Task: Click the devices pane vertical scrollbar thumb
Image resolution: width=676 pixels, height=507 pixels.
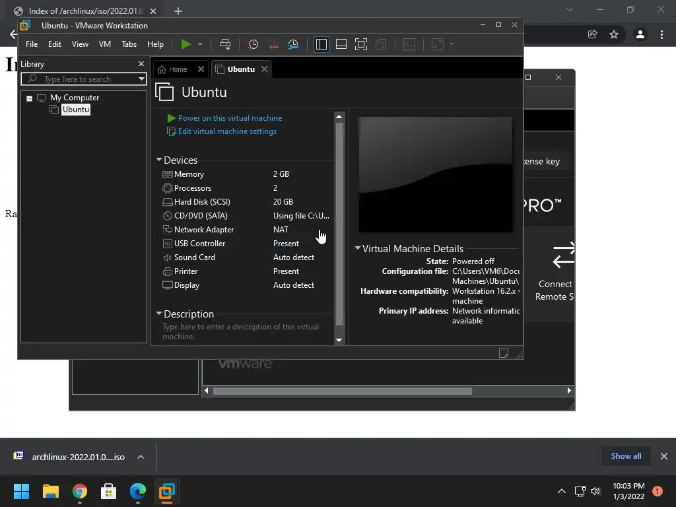Action: 339,224
